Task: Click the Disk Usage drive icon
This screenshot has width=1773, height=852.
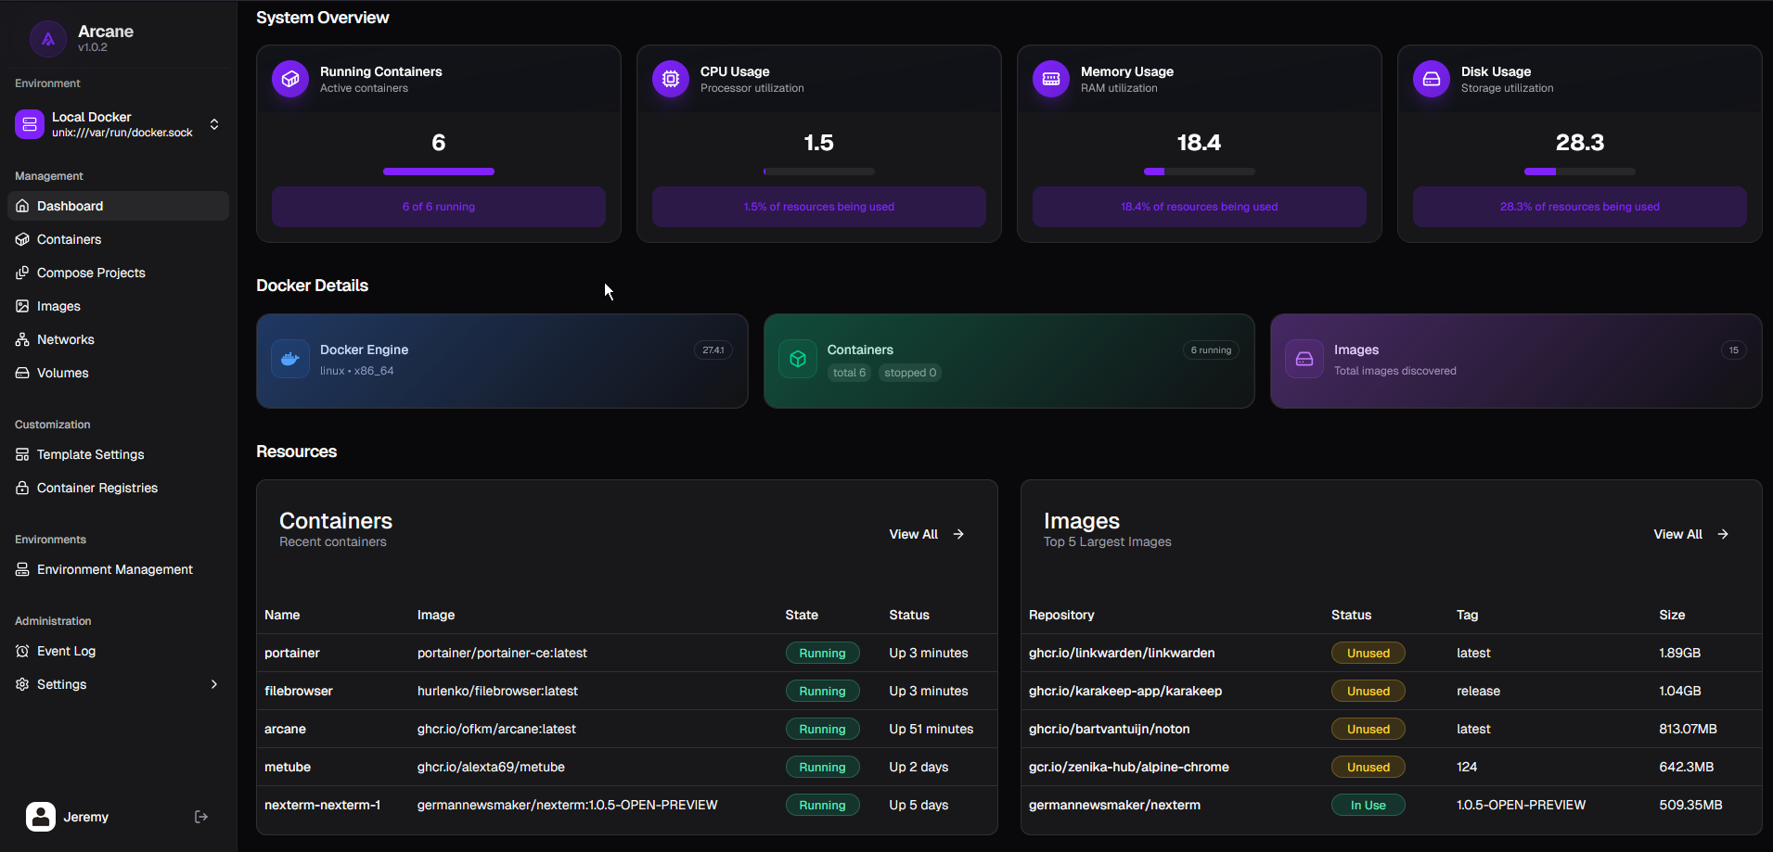Action: (x=1432, y=79)
